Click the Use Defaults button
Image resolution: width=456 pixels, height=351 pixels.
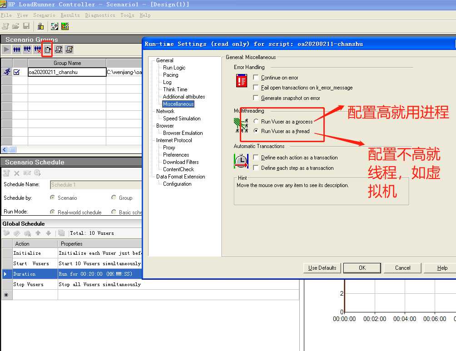click(322, 268)
